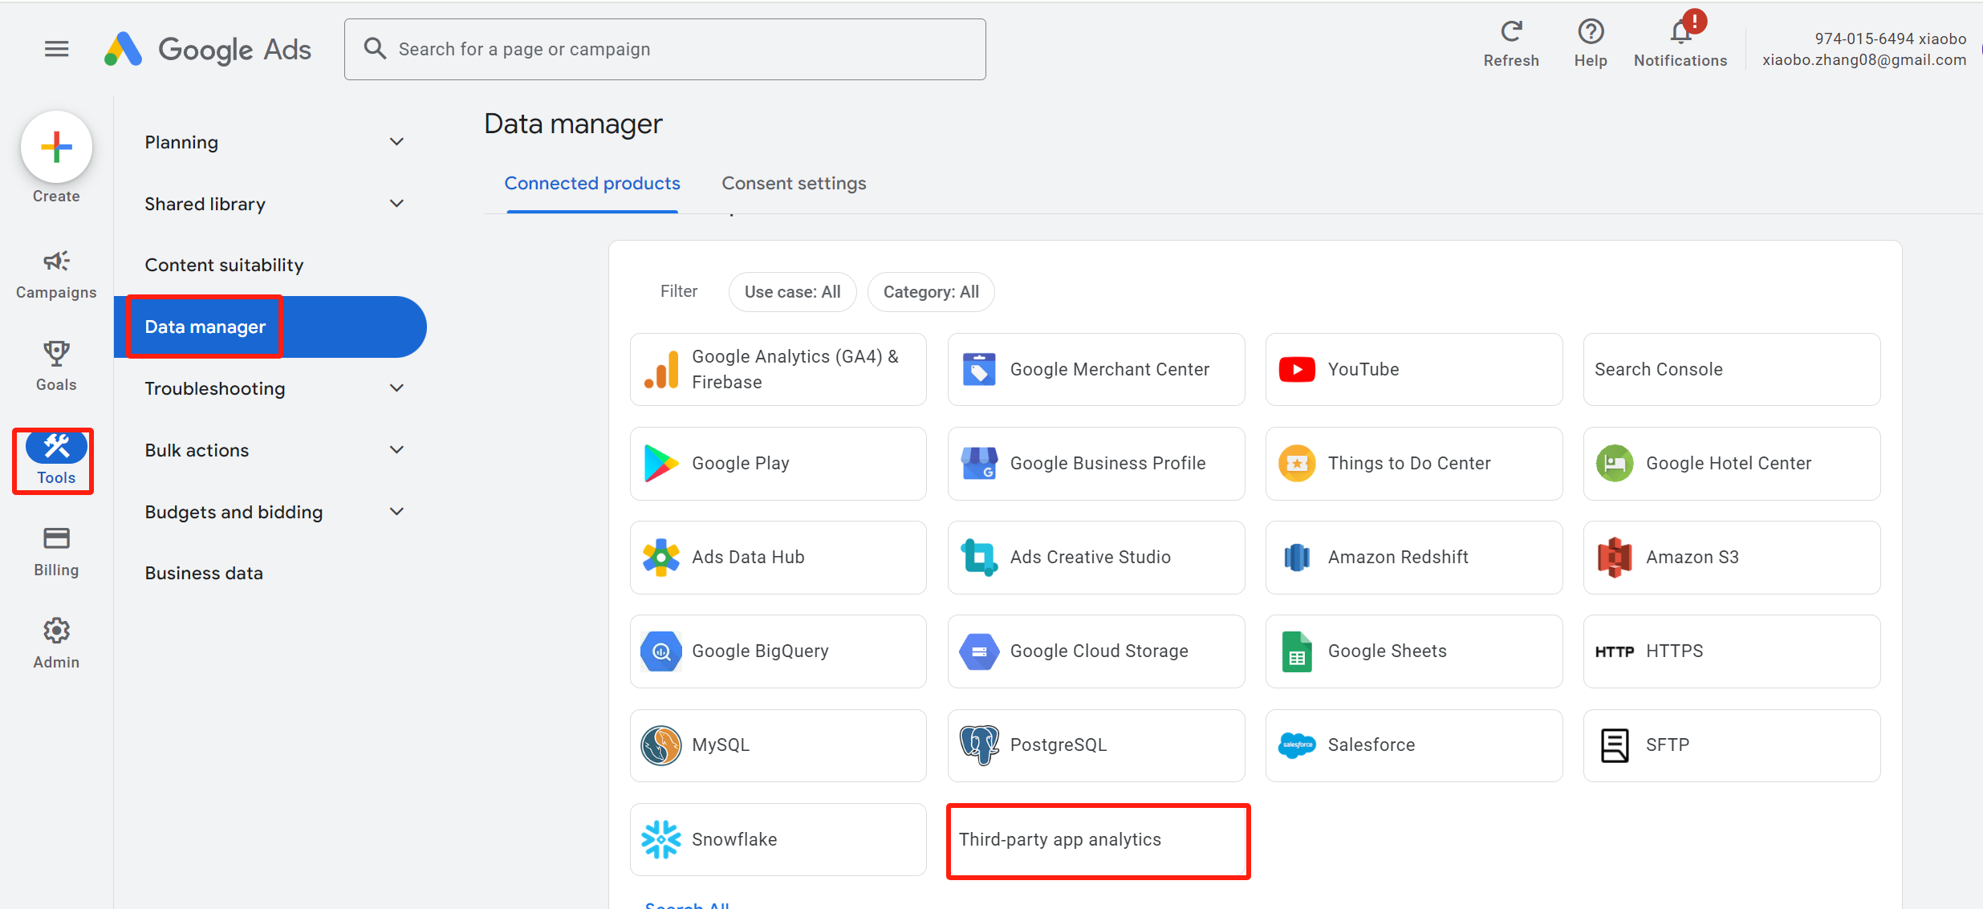The width and height of the screenshot is (1983, 909).
Task: Open Goals in the left rail
Action: tap(56, 367)
